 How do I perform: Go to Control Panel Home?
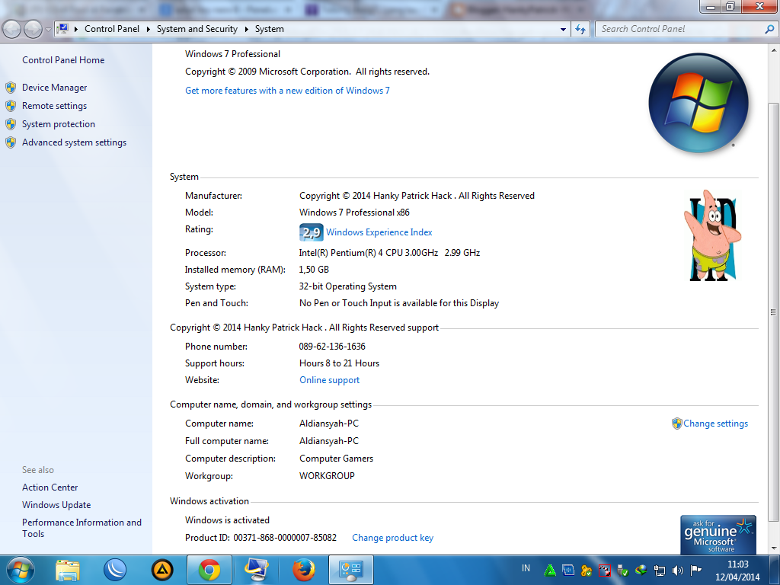click(x=63, y=60)
